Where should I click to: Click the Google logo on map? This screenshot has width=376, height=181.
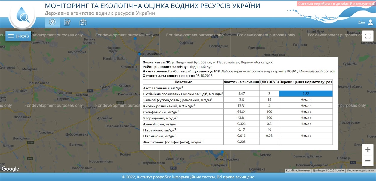[10, 169]
